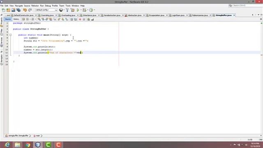The image size is (263, 148).
Task: Switch to the Overriding.java tab
Action: coord(47,15)
